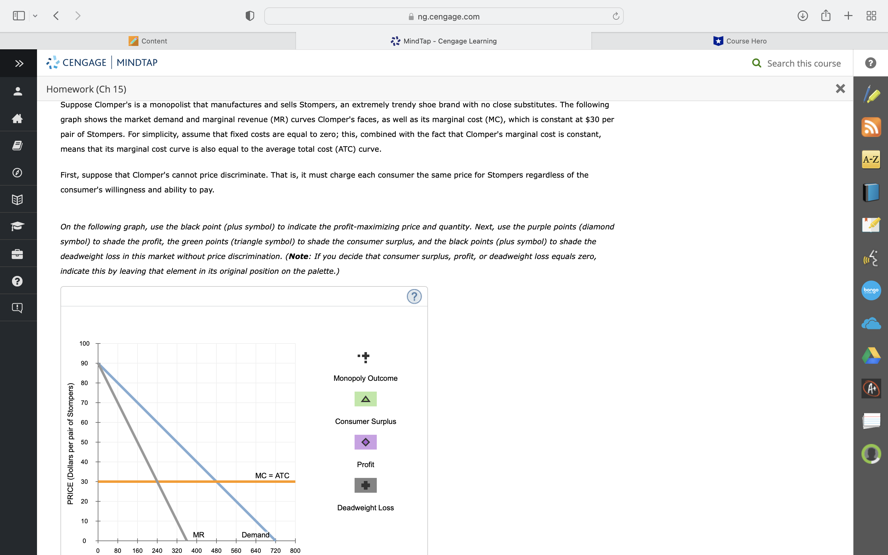Click Search this course

point(803,63)
